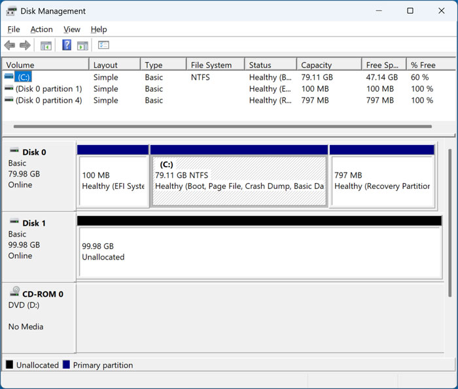Open the File menu

[14, 29]
